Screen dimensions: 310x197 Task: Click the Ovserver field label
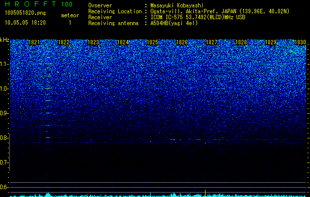tap(100, 5)
